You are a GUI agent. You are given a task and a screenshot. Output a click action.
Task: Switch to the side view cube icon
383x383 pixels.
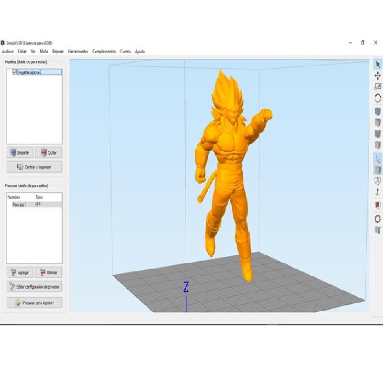378,145
